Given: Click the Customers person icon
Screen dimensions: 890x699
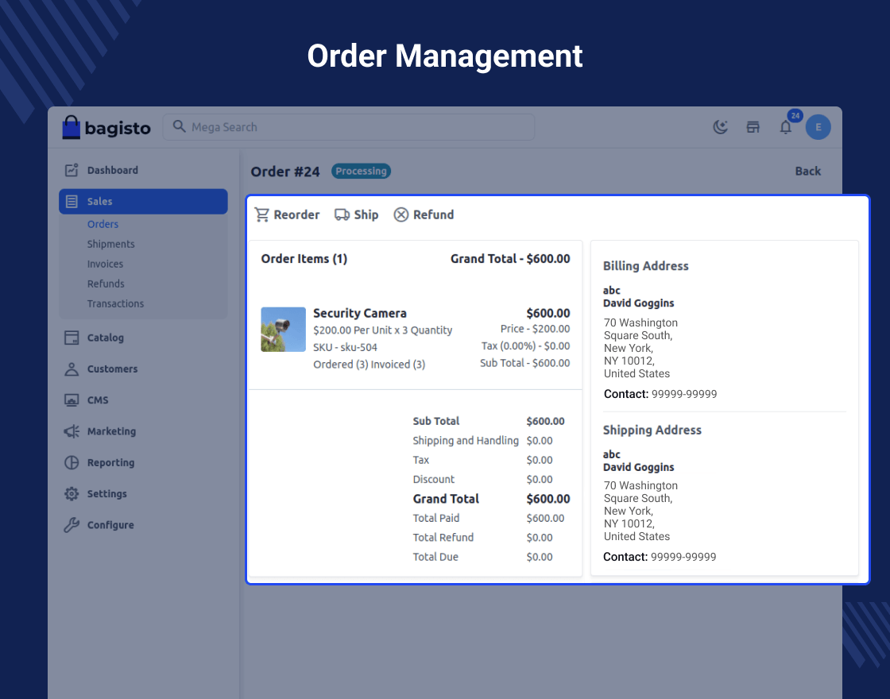Looking at the screenshot, I should coord(72,369).
